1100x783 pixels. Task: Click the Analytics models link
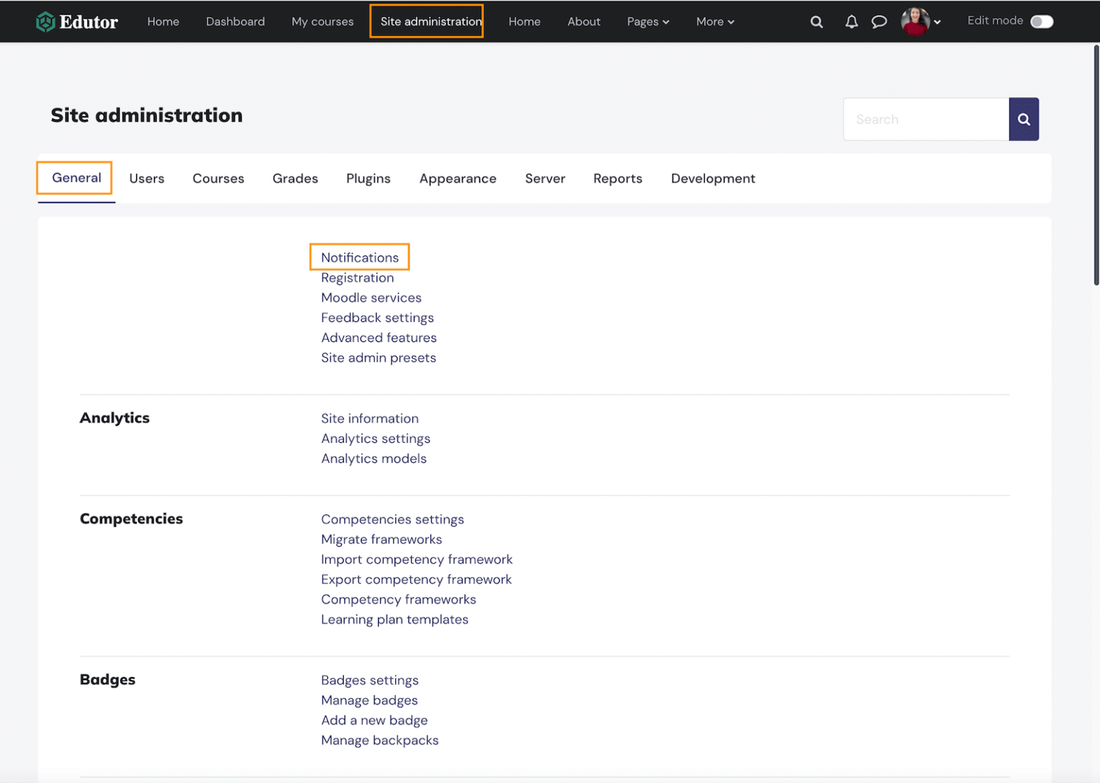pyautogui.click(x=374, y=458)
